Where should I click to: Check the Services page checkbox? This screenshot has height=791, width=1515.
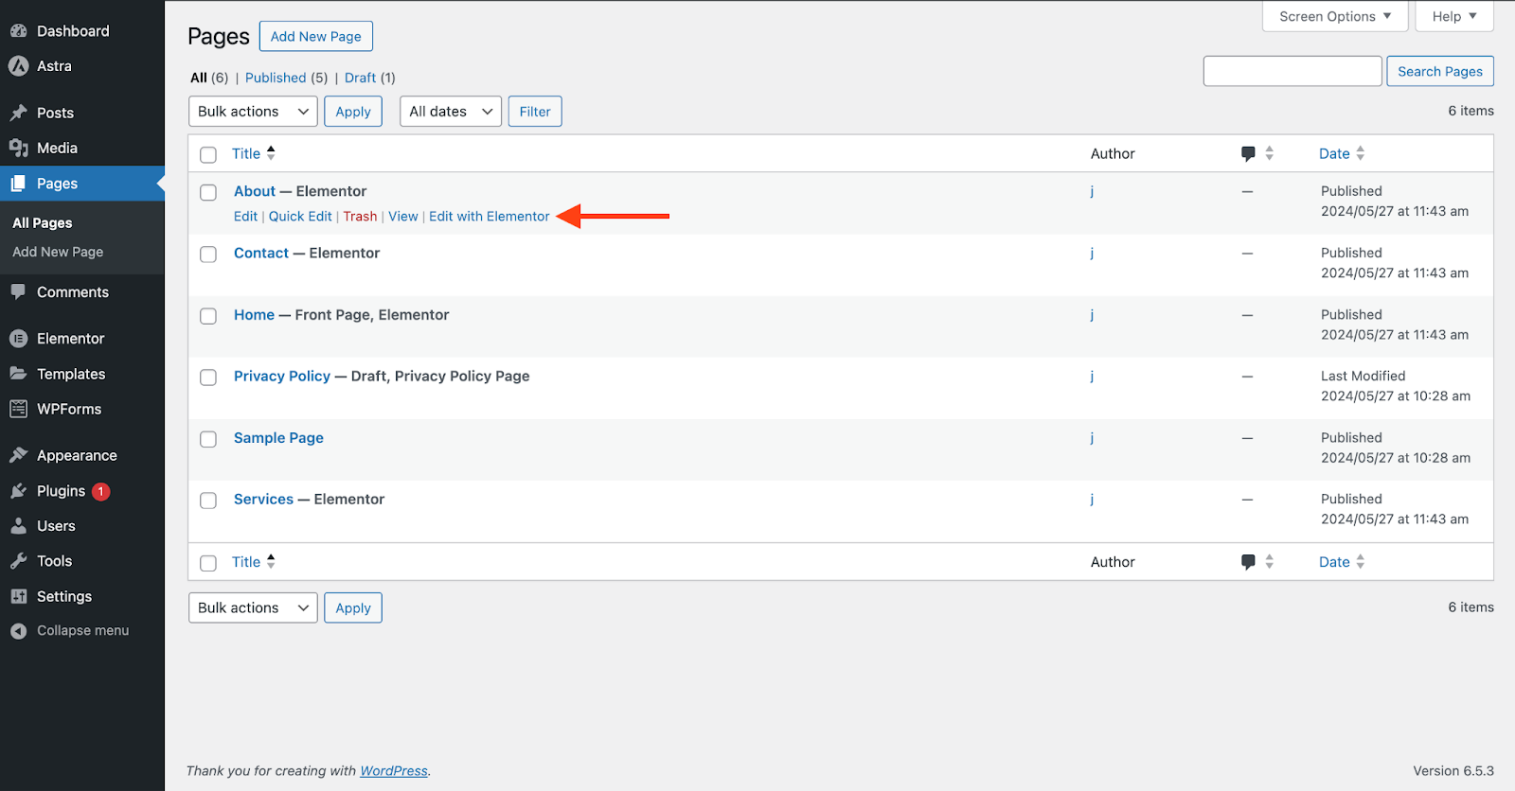coord(208,501)
